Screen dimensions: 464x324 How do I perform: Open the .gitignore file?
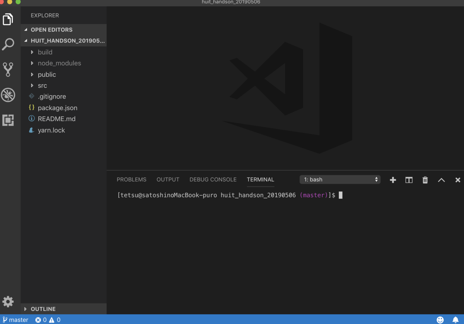[64, 96]
